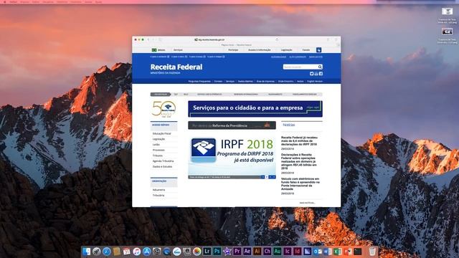Launch Adobe After Effects (Ae) from Dock
459x258 pixels.
(x=247, y=252)
